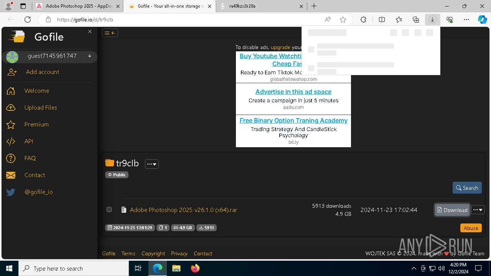491x276 pixels.
Task: Launch Firefox from the taskbar
Action: point(195,268)
